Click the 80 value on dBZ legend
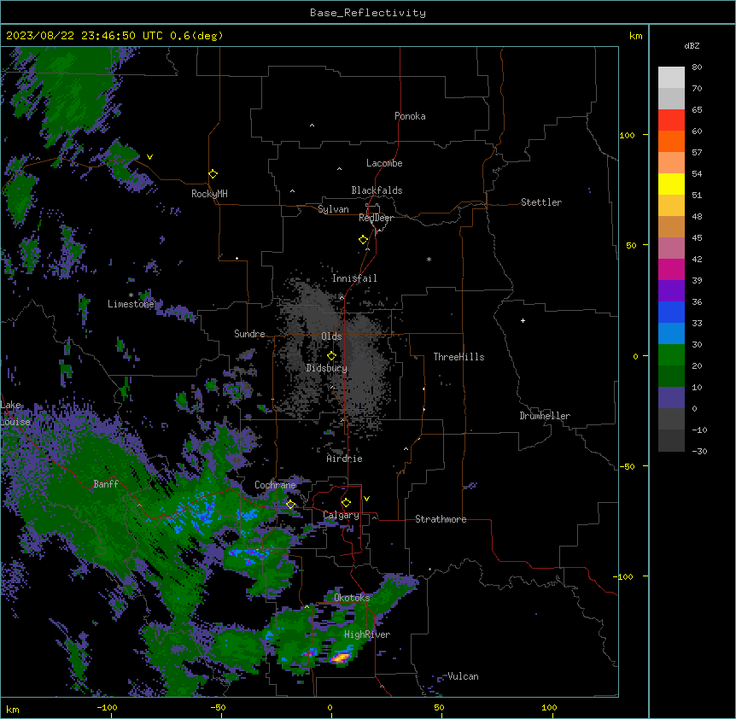The width and height of the screenshot is (736, 719). (x=697, y=67)
